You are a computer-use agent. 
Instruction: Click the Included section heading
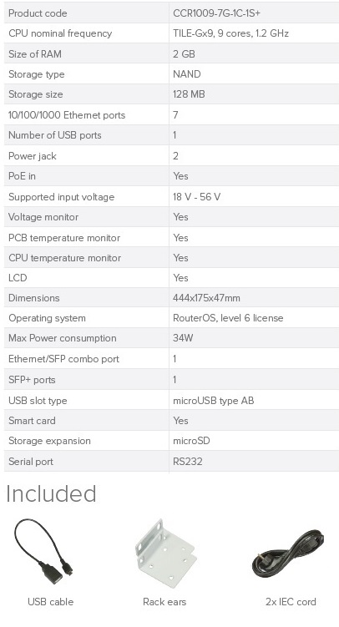pyautogui.click(x=51, y=493)
